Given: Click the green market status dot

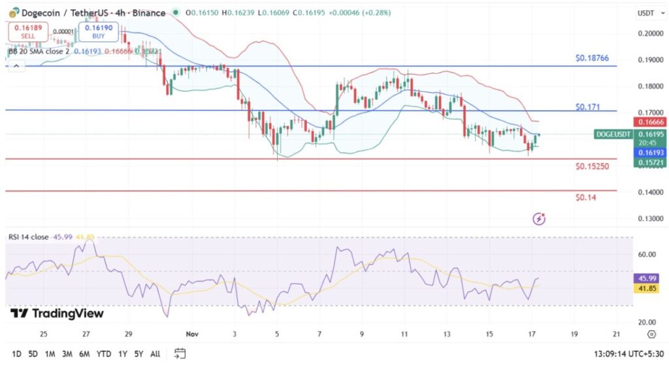Looking at the screenshot, I should pos(176,12).
